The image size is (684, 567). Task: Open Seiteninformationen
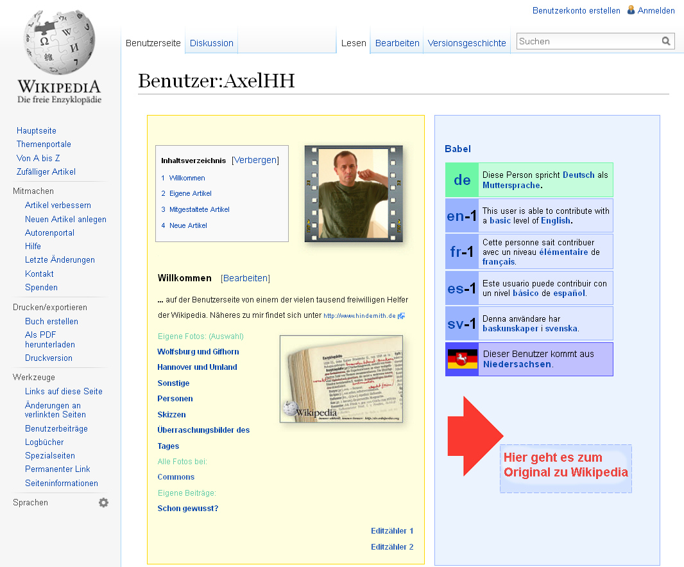pyautogui.click(x=62, y=483)
